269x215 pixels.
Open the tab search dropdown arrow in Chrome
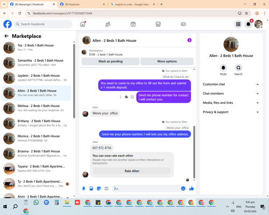pyautogui.click(x=4, y=4)
